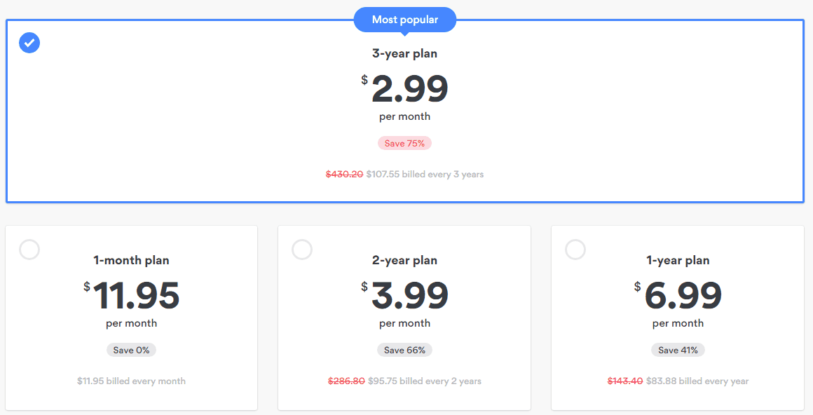Select the 2-year plan radio button

click(x=302, y=250)
